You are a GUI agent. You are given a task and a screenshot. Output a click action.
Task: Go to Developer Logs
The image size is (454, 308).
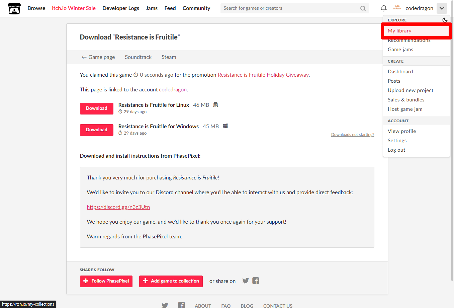pos(121,8)
